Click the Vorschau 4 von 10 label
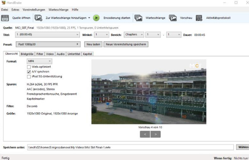The image size is (249, 160). [x=150, y=127]
